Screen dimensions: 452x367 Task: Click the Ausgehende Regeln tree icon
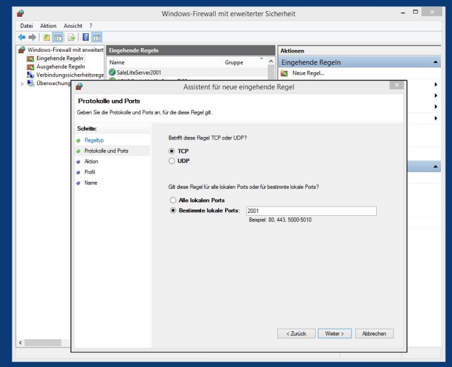coord(30,67)
